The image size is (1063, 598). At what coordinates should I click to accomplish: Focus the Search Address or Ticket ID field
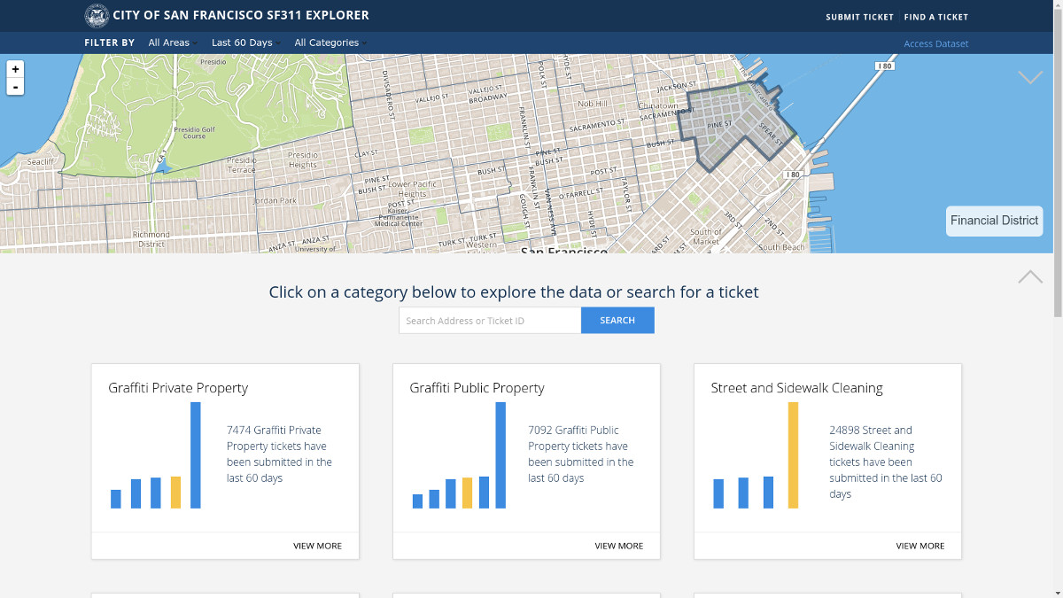point(490,321)
